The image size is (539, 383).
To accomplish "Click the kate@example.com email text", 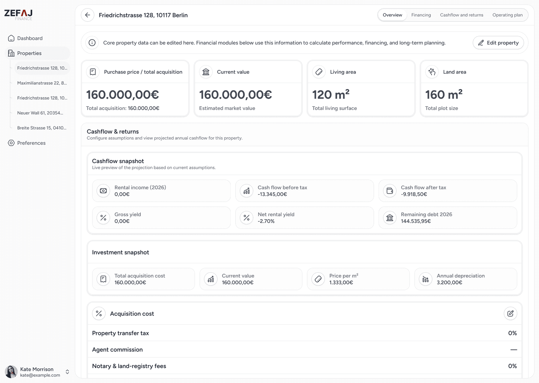I will [x=40, y=375].
